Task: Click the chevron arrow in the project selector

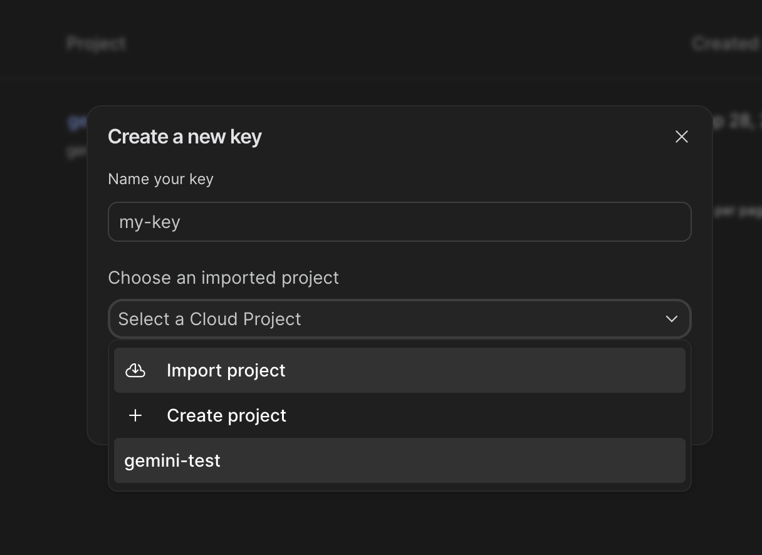Action: point(671,319)
